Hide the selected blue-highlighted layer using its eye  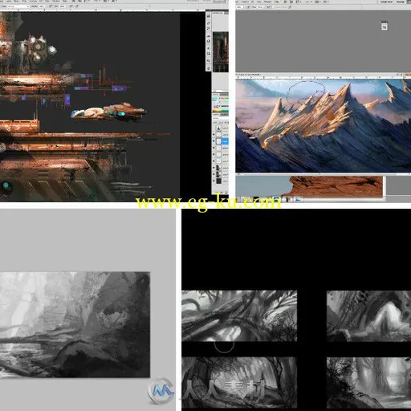point(214,140)
